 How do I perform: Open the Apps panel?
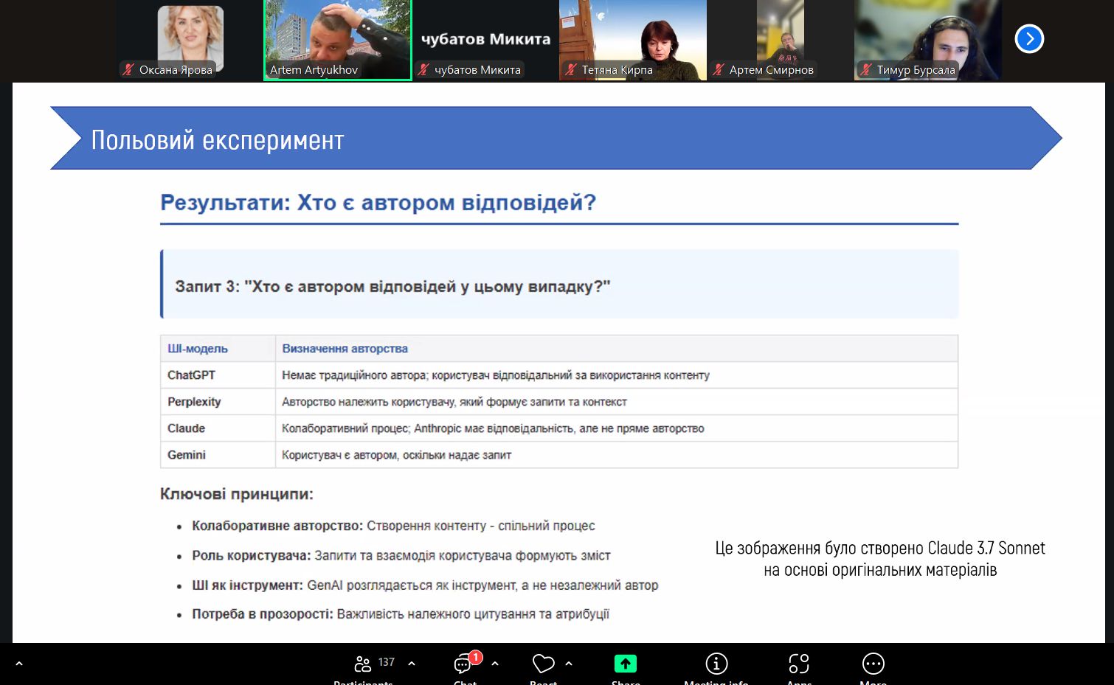click(798, 664)
